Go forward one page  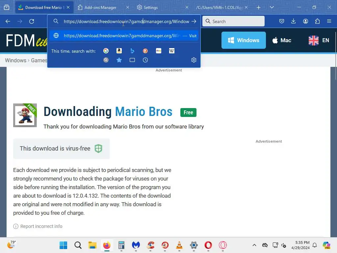(x=20, y=21)
